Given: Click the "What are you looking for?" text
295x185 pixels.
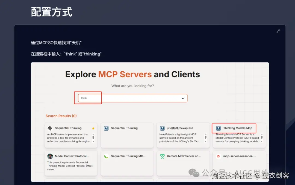Looking at the screenshot, I should click(x=133, y=86).
